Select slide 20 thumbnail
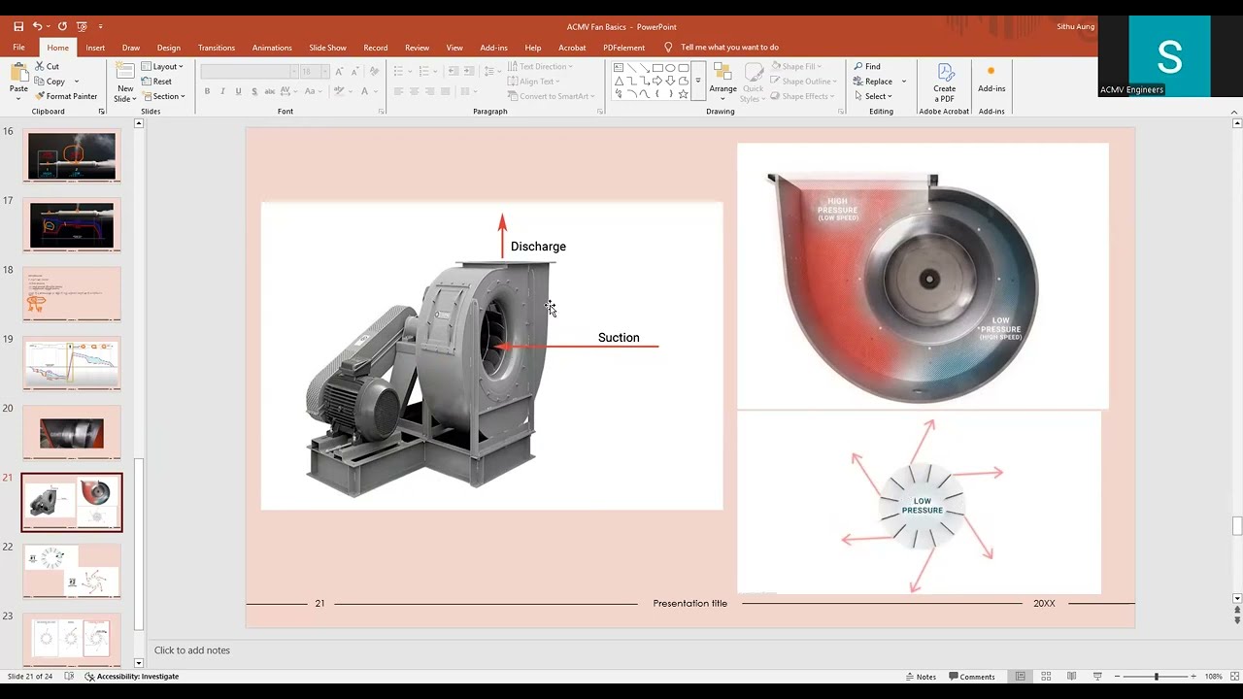The height and width of the screenshot is (699, 1243). pyautogui.click(x=72, y=433)
